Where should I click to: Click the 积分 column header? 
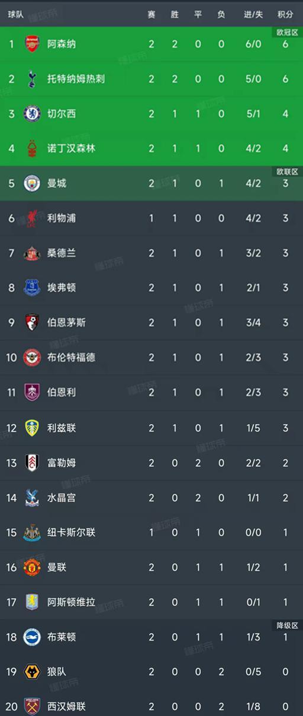pyautogui.click(x=285, y=14)
